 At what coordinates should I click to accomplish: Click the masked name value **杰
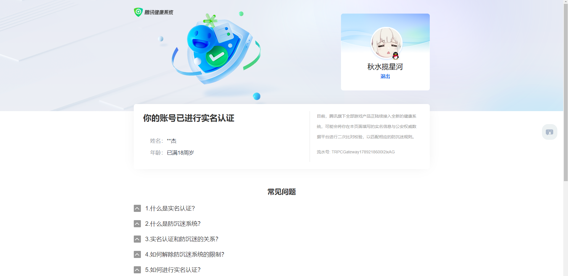tap(172, 141)
